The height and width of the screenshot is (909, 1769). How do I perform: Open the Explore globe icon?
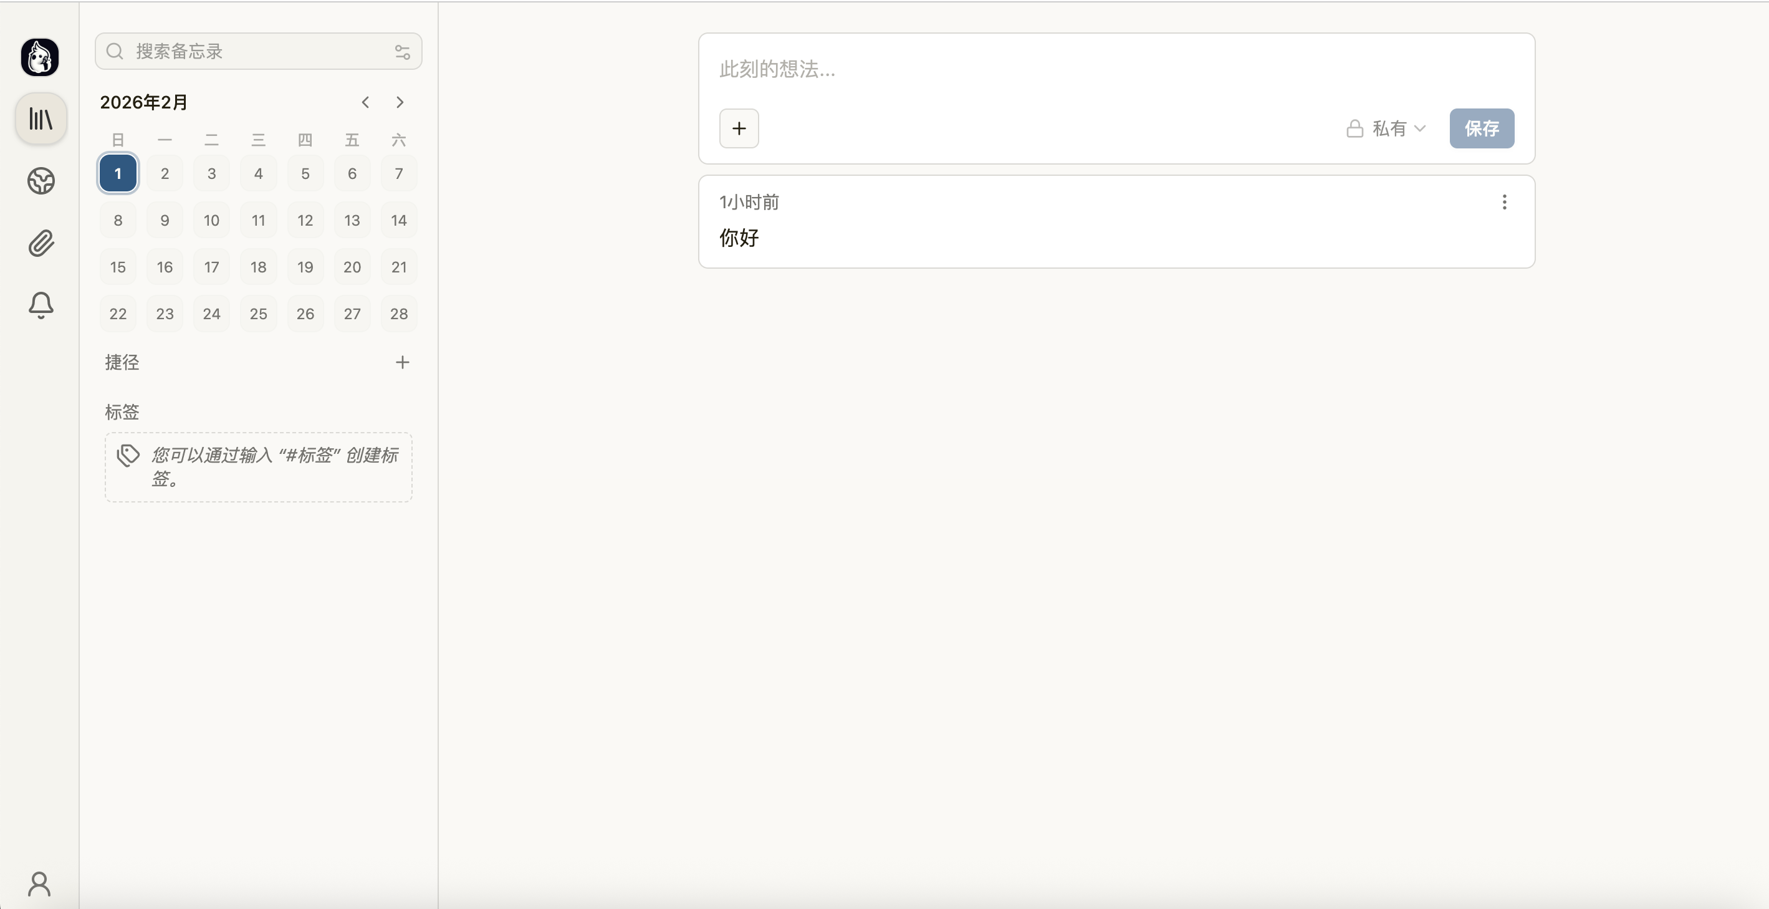[x=41, y=181]
